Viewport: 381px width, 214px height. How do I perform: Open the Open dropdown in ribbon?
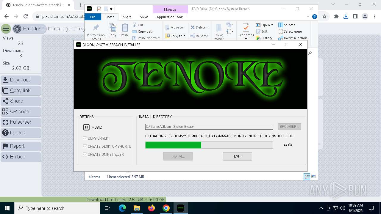[x=264, y=25]
